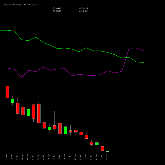The width and height of the screenshot is (165, 165).
Task: Select the red candlestick for 20 Apr
Action: coord(76,131)
